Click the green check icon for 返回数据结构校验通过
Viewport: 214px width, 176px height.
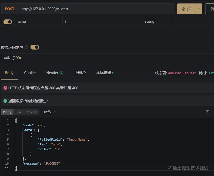5,101
